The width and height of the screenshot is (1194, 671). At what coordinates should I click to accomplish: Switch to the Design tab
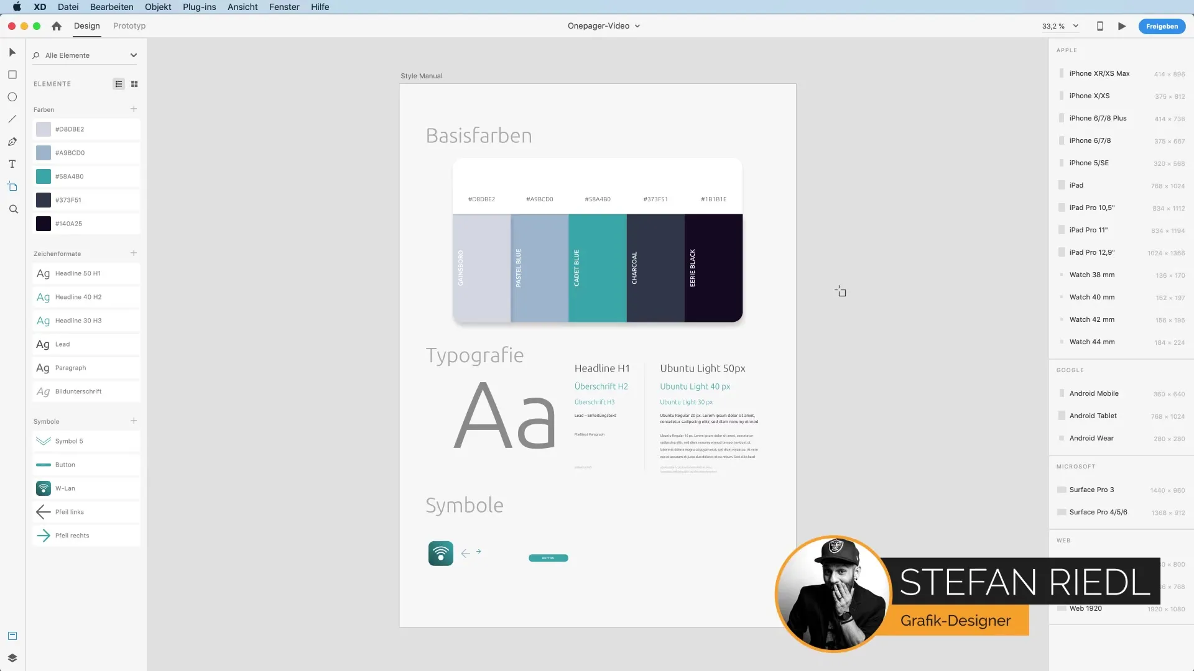pos(87,26)
